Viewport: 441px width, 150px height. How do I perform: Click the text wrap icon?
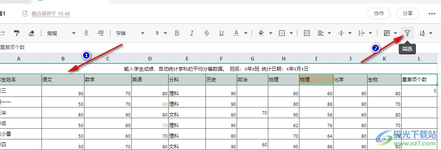pyautogui.click(x=362, y=34)
